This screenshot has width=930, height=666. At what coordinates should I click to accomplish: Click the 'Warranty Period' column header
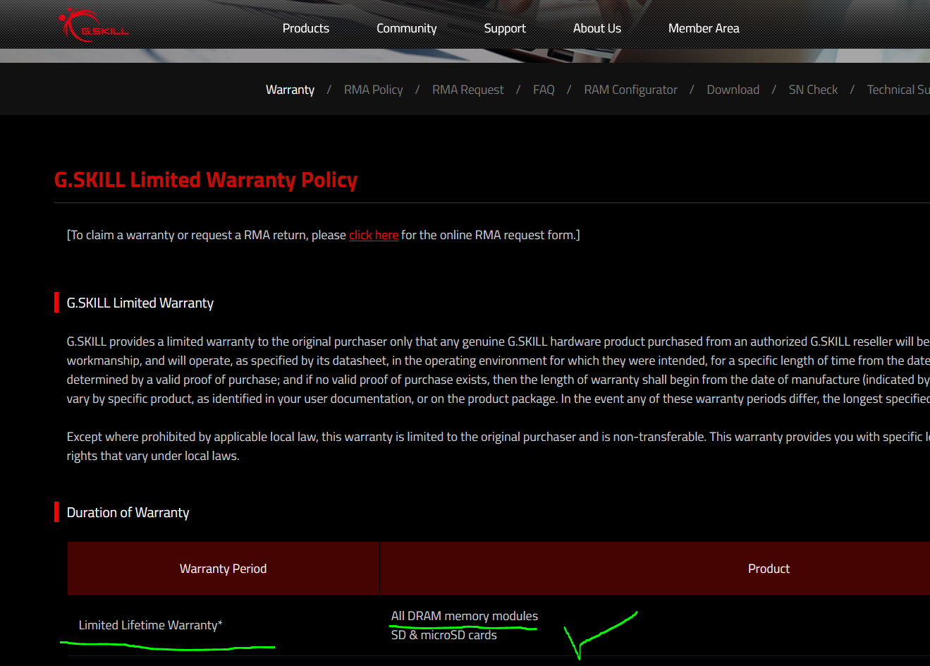(x=223, y=569)
